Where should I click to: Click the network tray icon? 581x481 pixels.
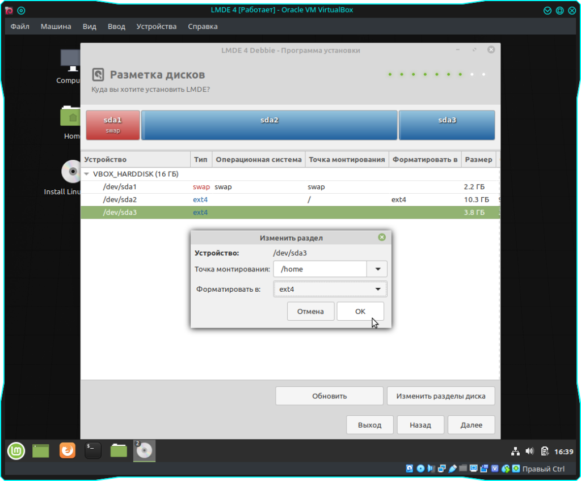[515, 452]
